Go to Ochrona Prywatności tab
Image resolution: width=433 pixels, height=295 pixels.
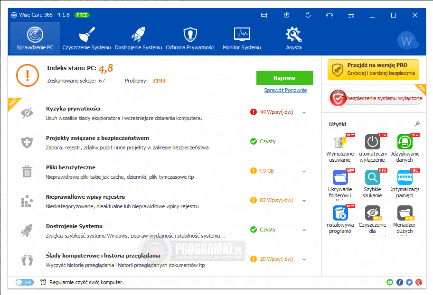pyautogui.click(x=190, y=38)
